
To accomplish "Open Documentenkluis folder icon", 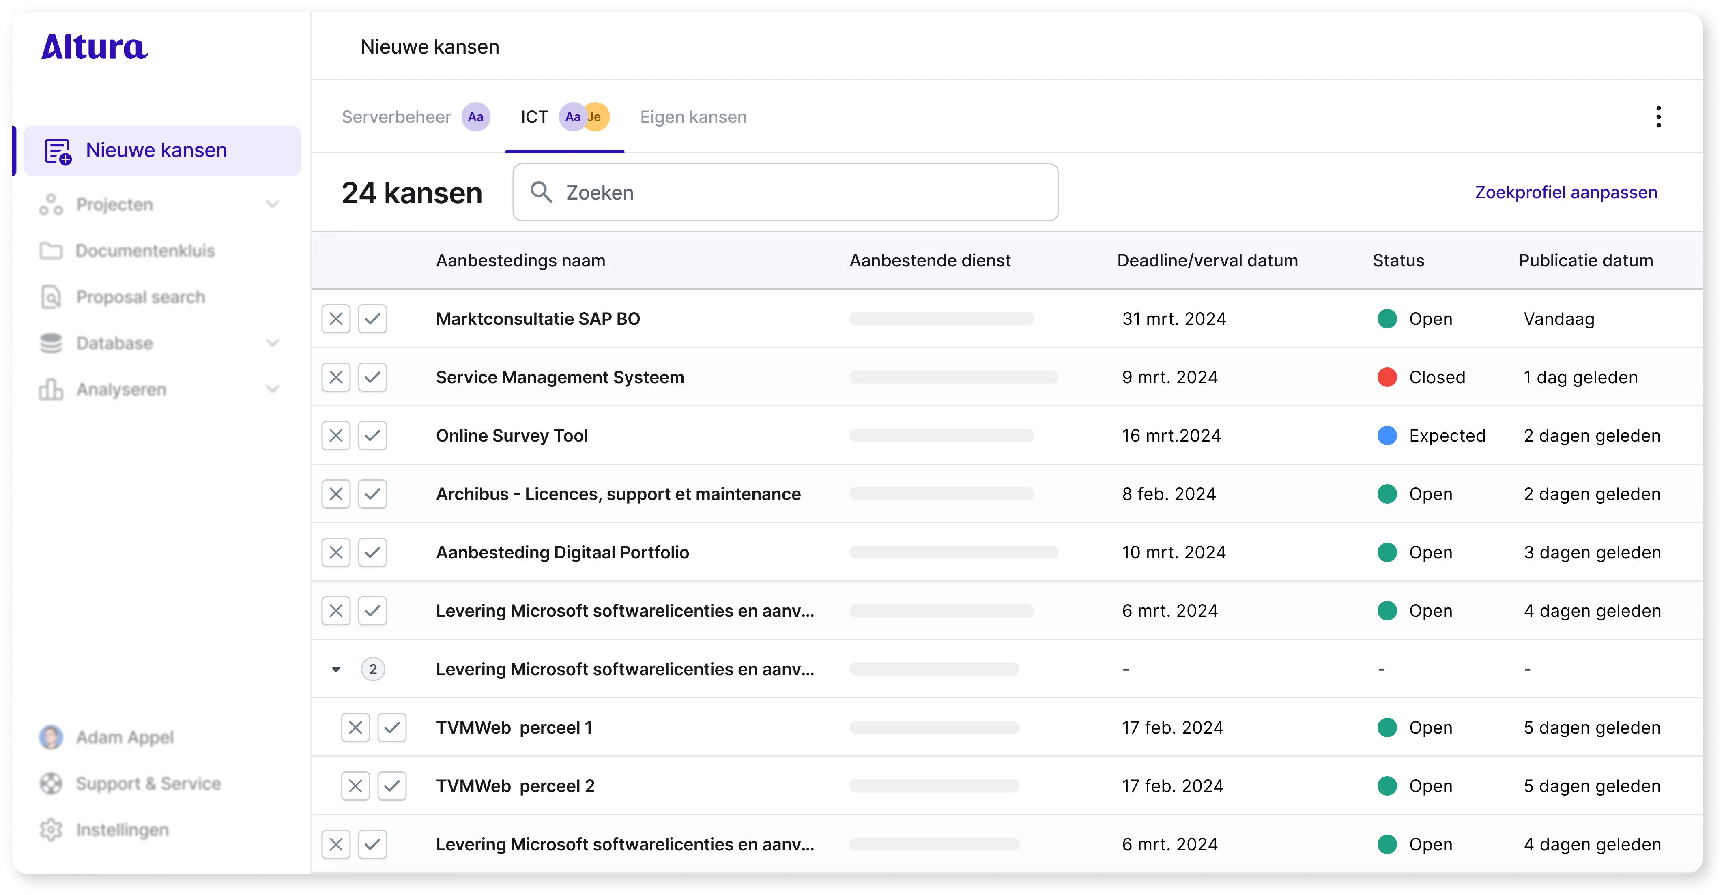I will (x=51, y=251).
